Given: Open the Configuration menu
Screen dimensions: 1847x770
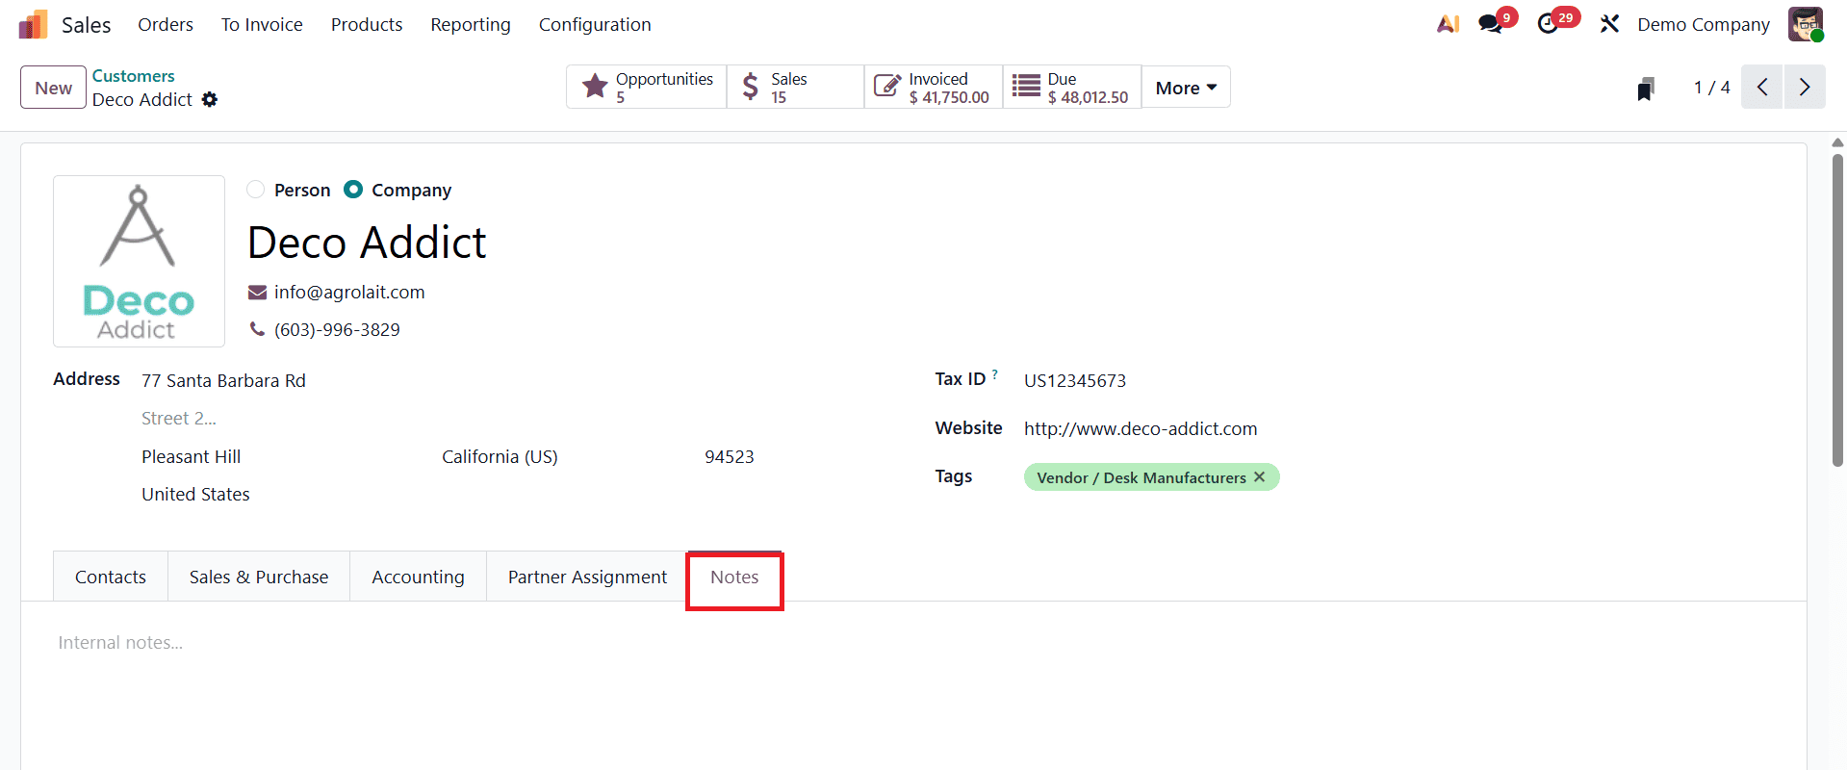Looking at the screenshot, I should tap(595, 24).
